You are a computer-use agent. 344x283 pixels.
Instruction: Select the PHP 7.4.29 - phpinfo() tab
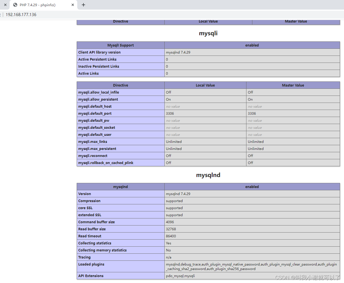click(43, 5)
